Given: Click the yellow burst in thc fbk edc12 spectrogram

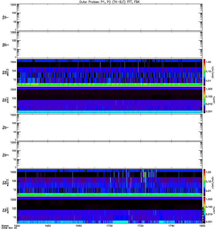Looking at the screenshot, I should click(144, 174).
